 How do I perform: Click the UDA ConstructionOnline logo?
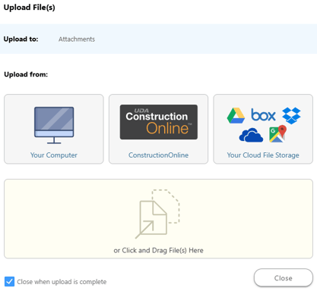(159, 122)
